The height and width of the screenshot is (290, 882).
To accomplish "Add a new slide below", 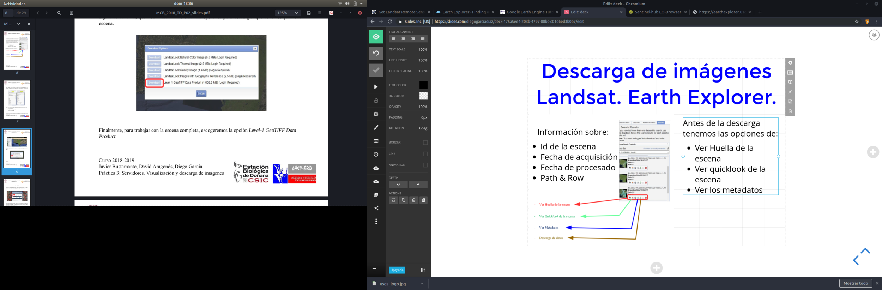I will (x=656, y=268).
